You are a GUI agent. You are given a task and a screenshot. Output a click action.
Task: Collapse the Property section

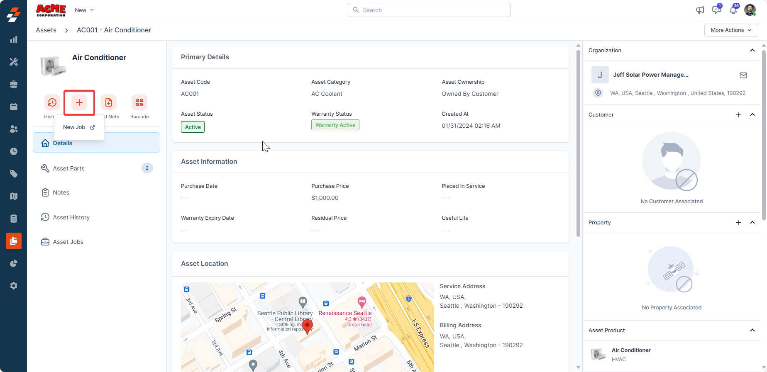point(752,223)
